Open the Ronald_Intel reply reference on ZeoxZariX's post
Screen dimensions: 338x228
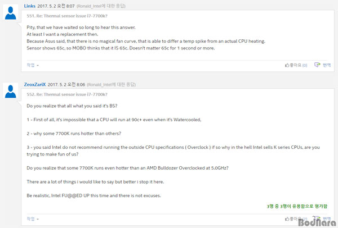[x=111, y=84]
